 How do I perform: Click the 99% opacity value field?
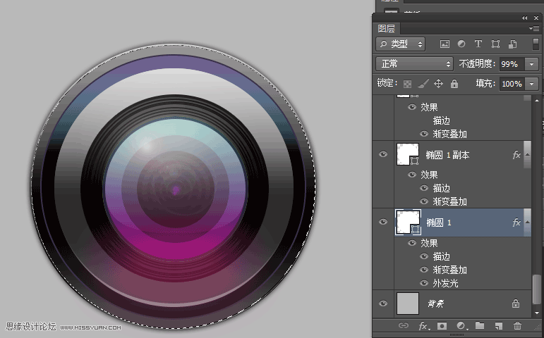(512, 64)
